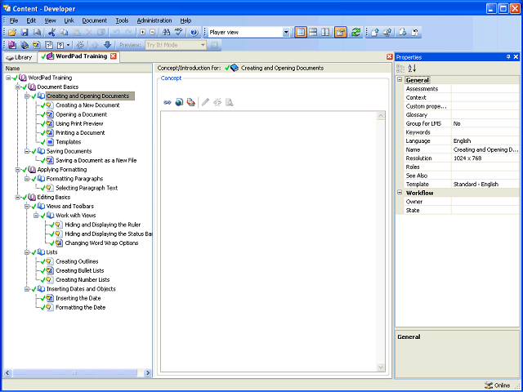Viewport: 523px width, 392px height.
Task: Select the Formatting the Date topic
Action: click(80, 307)
